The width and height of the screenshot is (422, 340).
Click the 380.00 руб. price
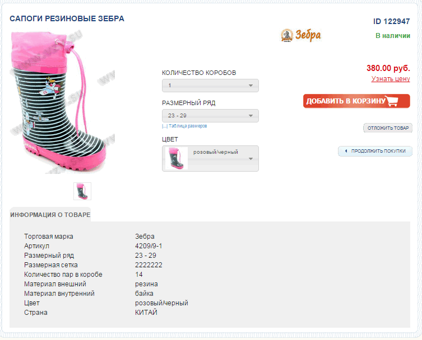388,68
